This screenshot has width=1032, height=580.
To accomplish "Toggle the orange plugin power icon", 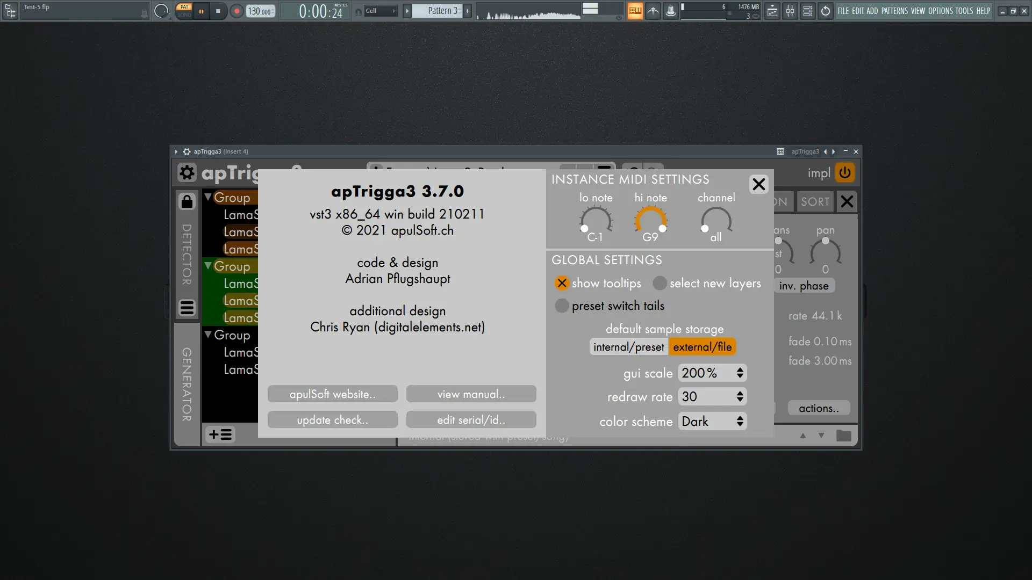I will (x=844, y=173).
